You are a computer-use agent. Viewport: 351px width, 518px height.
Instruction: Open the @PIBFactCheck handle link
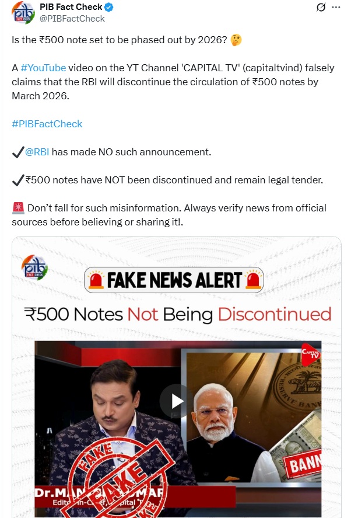(x=72, y=19)
